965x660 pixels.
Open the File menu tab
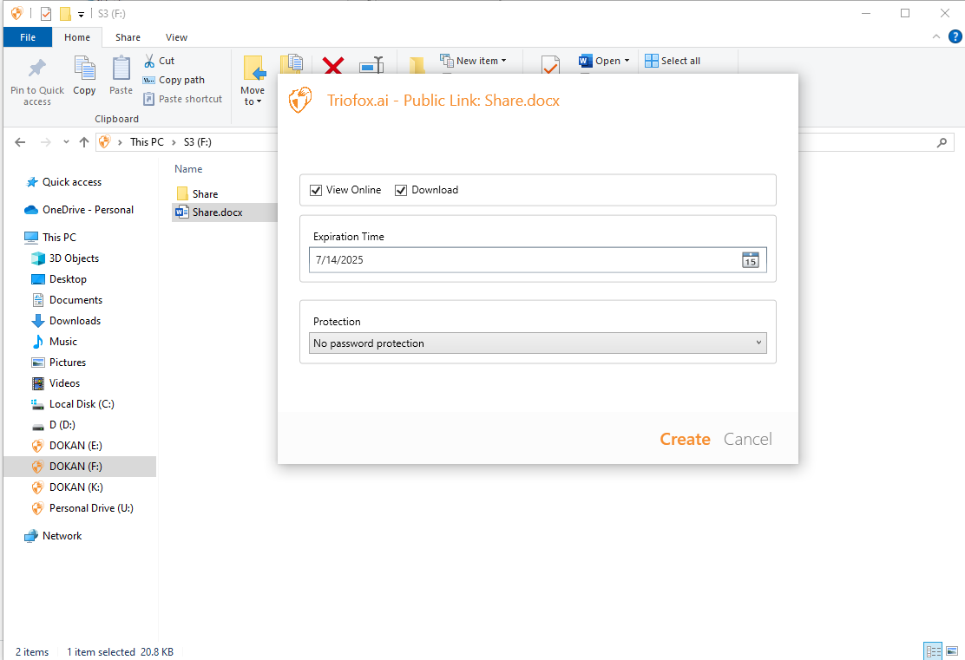click(28, 37)
